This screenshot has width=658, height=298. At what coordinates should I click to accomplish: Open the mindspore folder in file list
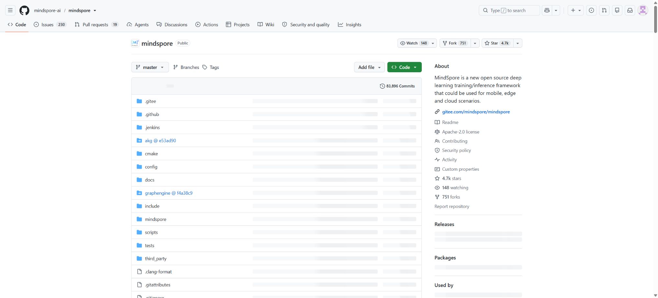156,219
